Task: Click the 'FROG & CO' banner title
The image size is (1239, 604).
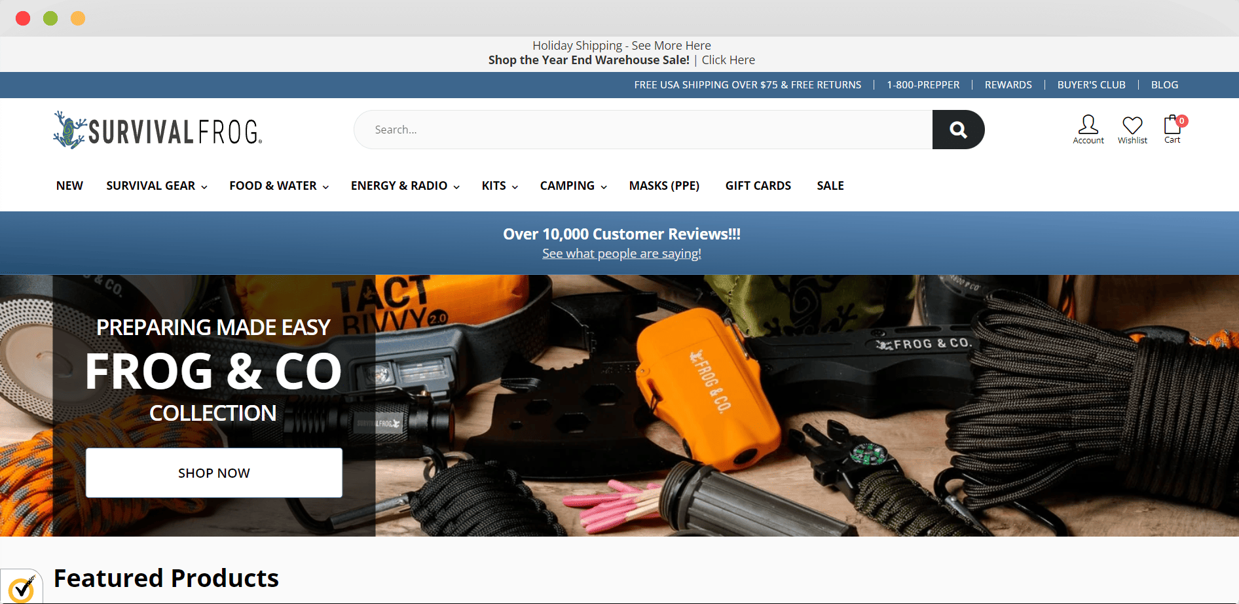Action: click(213, 372)
